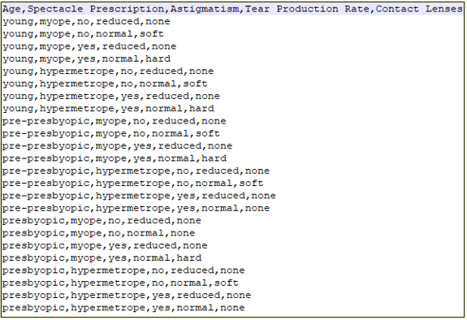This screenshot has height=320, width=467.
Task: Click the header line starting with Age,Spectacle Prescription
Action: 232,9
